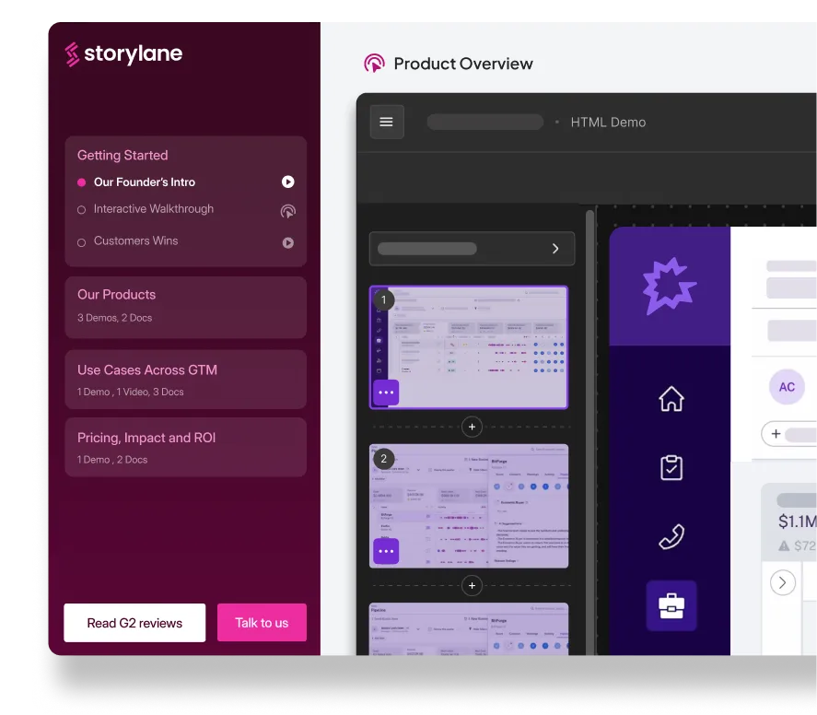
Task: Select the third partially visible step thumbnail
Action: click(469, 629)
